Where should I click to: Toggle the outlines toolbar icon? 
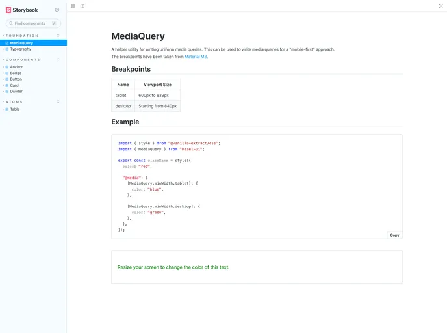(x=83, y=6)
